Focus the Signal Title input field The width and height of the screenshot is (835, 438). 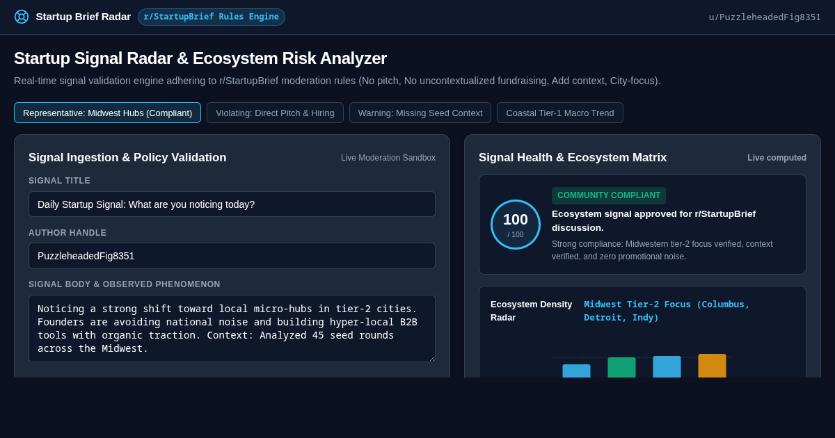(x=232, y=204)
